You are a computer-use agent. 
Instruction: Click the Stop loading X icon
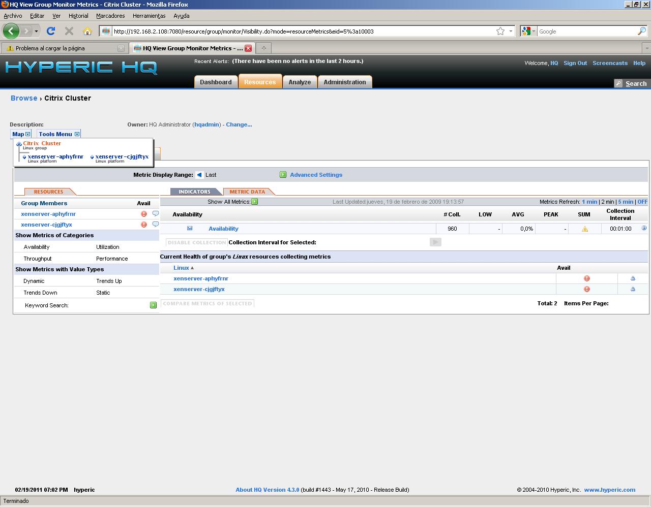click(x=69, y=31)
